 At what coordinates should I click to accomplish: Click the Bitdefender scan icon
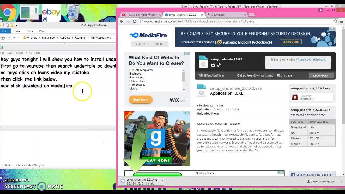pyautogui.click(x=295, y=97)
